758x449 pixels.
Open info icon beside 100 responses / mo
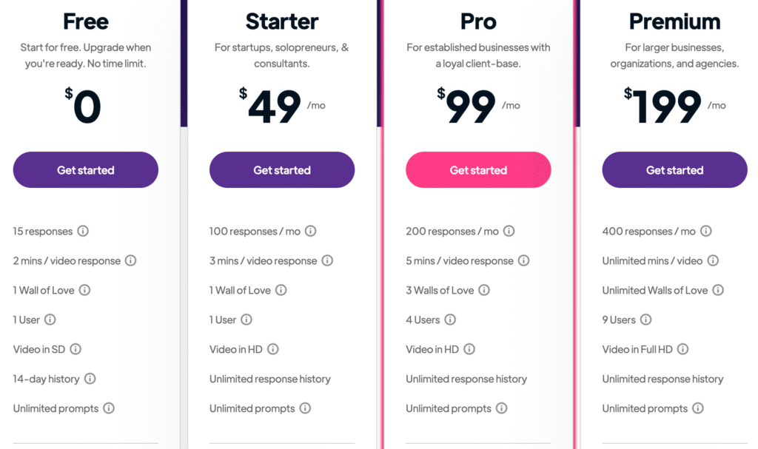click(x=311, y=231)
